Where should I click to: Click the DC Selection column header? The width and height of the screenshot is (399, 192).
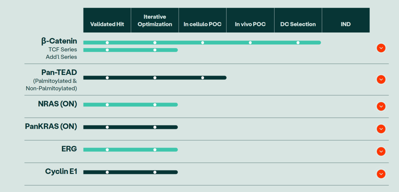point(298,20)
